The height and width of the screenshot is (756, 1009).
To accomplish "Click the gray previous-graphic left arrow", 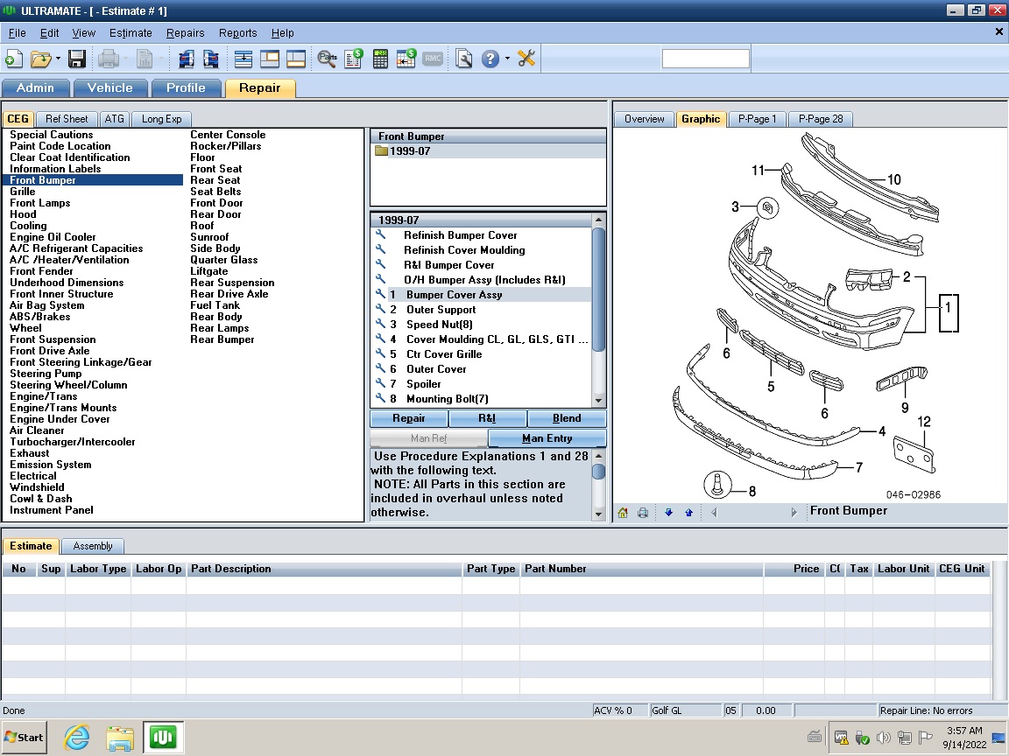I will [714, 513].
